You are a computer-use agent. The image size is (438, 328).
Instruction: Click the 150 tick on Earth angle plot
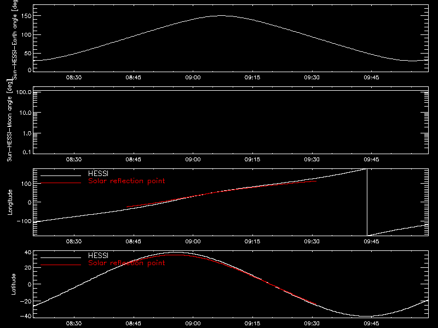pyautogui.click(x=27, y=16)
